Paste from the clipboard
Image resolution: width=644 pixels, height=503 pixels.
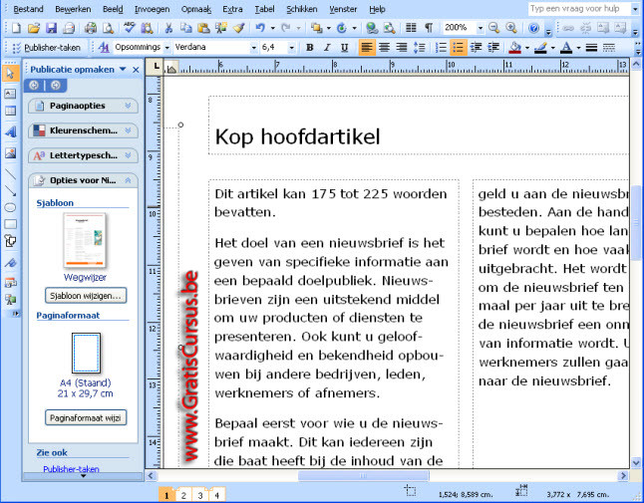coord(203,28)
